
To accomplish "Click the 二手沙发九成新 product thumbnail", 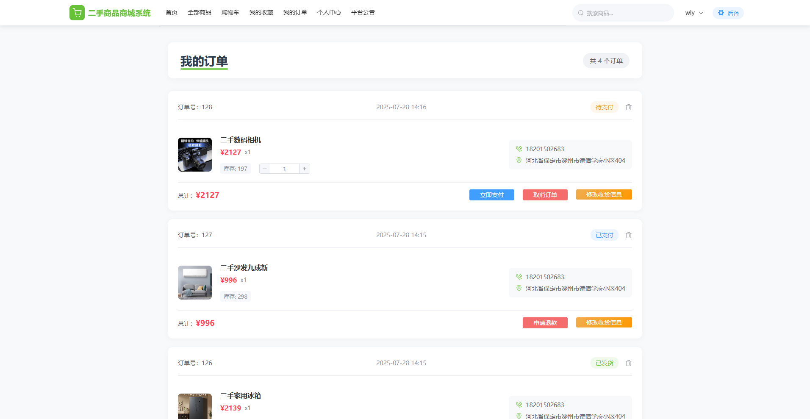I will tap(195, 283).
